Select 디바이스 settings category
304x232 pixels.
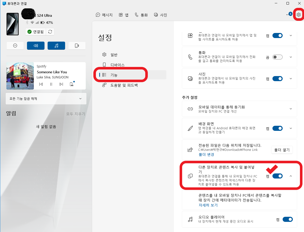(x=133, y=65)
